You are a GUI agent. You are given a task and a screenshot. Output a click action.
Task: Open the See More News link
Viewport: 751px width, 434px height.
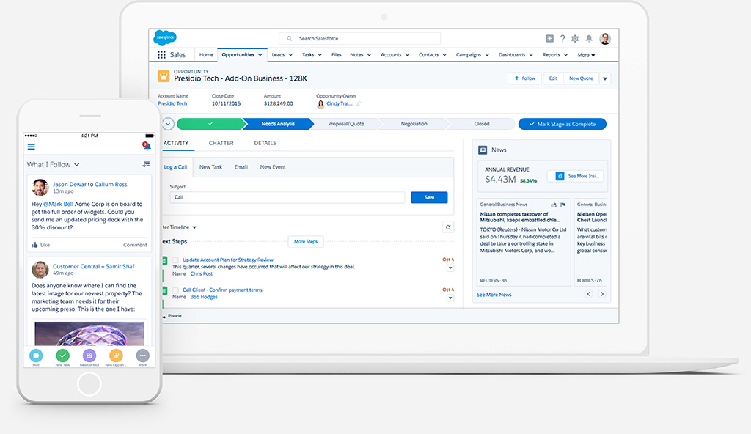coord(494,295)
